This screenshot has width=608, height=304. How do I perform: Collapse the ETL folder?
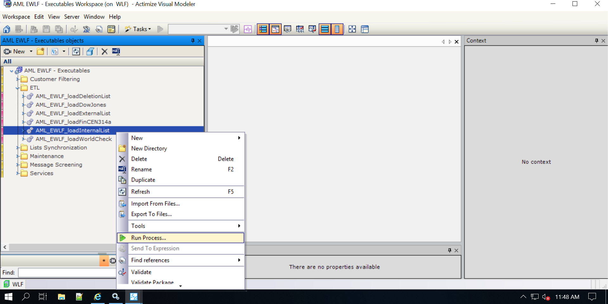[x=18, y=88]
